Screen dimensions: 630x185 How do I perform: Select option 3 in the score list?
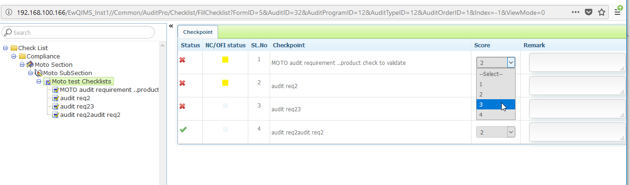pyautogui.click(x=496, y=104)
